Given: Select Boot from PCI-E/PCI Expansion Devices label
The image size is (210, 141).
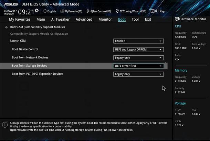Looking at the screenshot, I should tap(38, 74).
